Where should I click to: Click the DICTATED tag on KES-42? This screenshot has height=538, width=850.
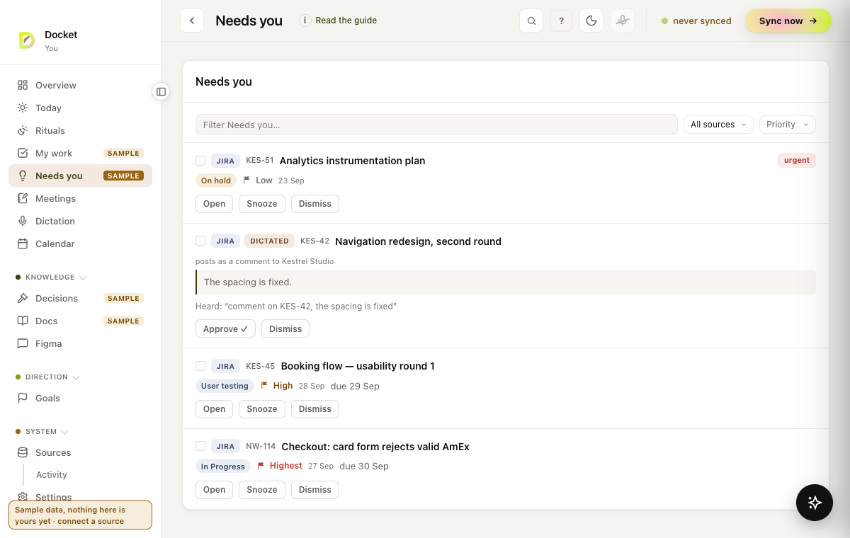pyautogui.click(x=270, y=241)
